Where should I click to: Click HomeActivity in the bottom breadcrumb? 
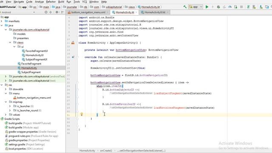87,150
